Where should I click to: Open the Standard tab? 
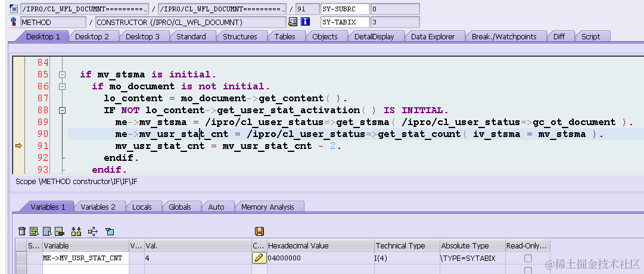pos(191,36)
